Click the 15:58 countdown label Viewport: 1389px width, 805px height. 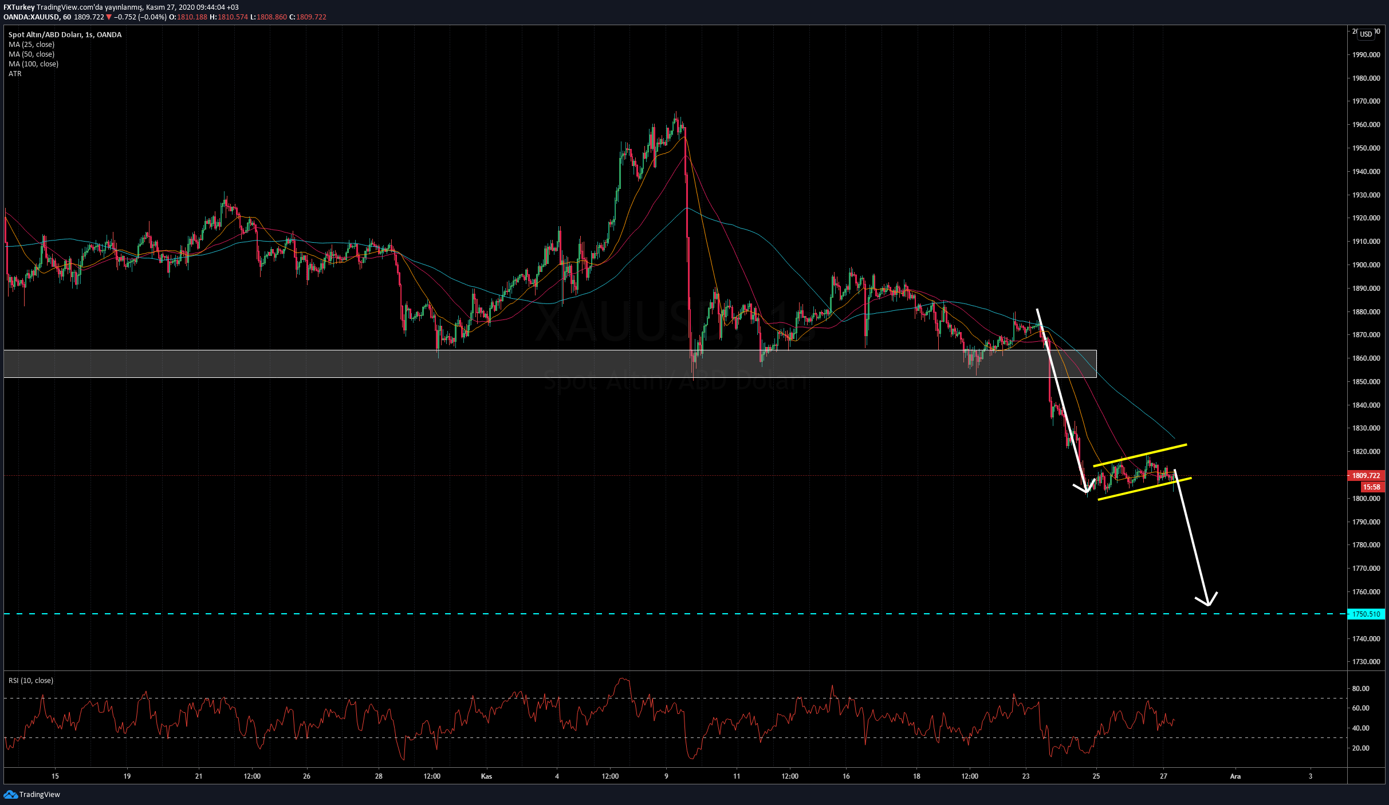(x=1371, y=487)
